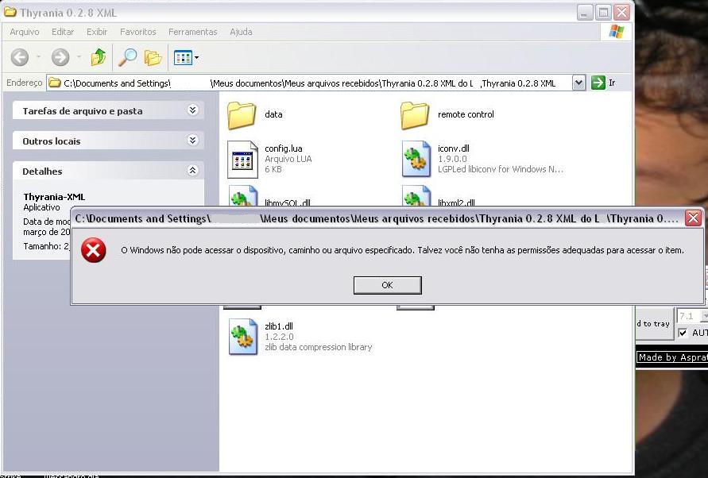Expand Tarefas de arquivo e pasta panel
The height and width of the screenshot is (478, 708).
point(193,110)
